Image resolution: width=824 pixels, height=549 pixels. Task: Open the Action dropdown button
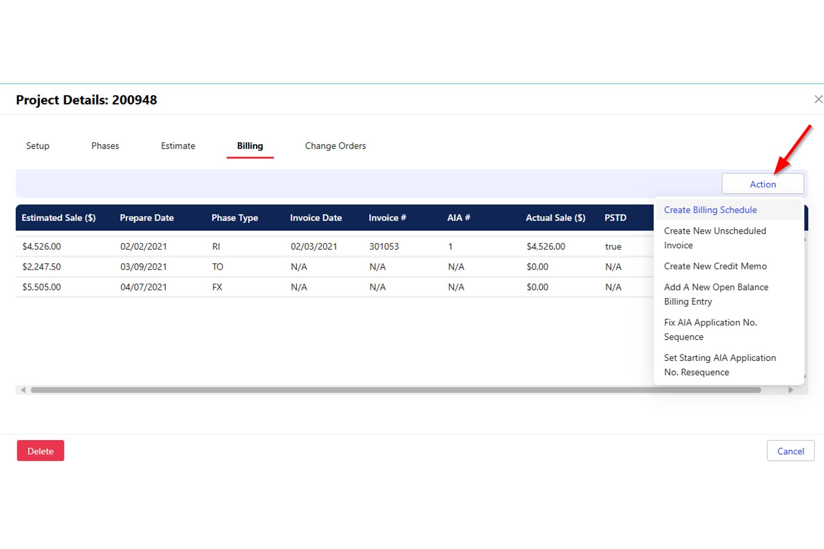tap(763, 184)
